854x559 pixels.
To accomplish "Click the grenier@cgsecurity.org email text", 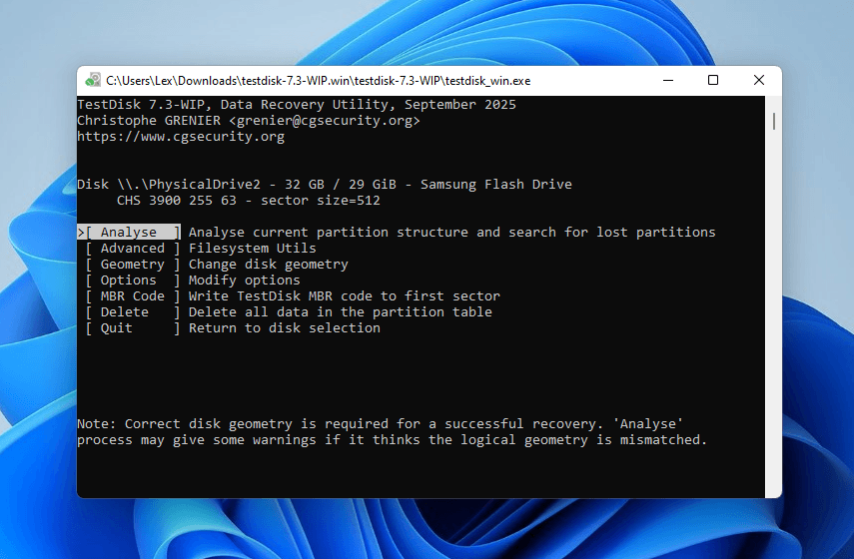I will point(325,121).
